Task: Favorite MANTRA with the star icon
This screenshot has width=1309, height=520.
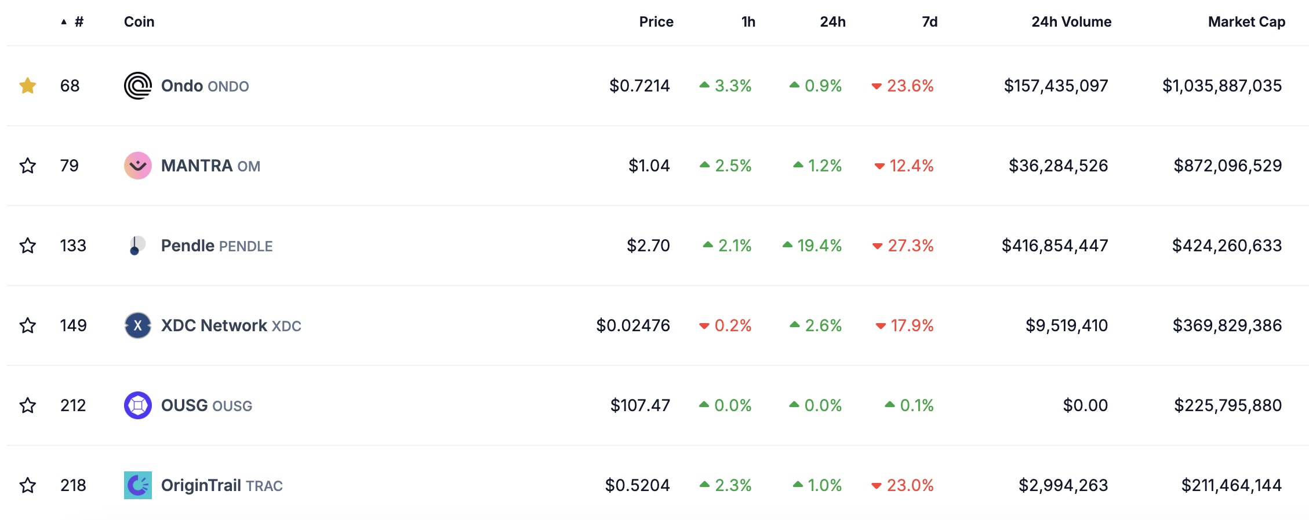Action: (x=28, y=166)
